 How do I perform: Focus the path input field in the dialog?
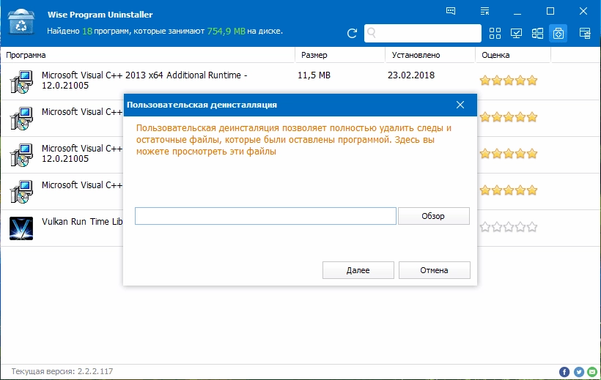265,216
